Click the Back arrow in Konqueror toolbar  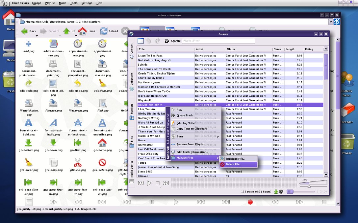point(24,31)
